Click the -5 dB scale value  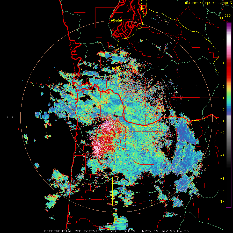(222, 167)
